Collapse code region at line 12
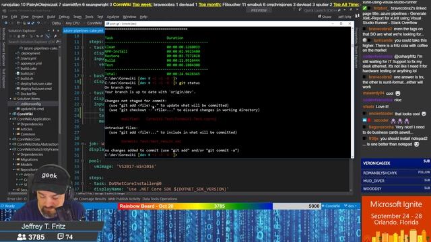This screenshot has width=431, height=242. tap(82, 48)
